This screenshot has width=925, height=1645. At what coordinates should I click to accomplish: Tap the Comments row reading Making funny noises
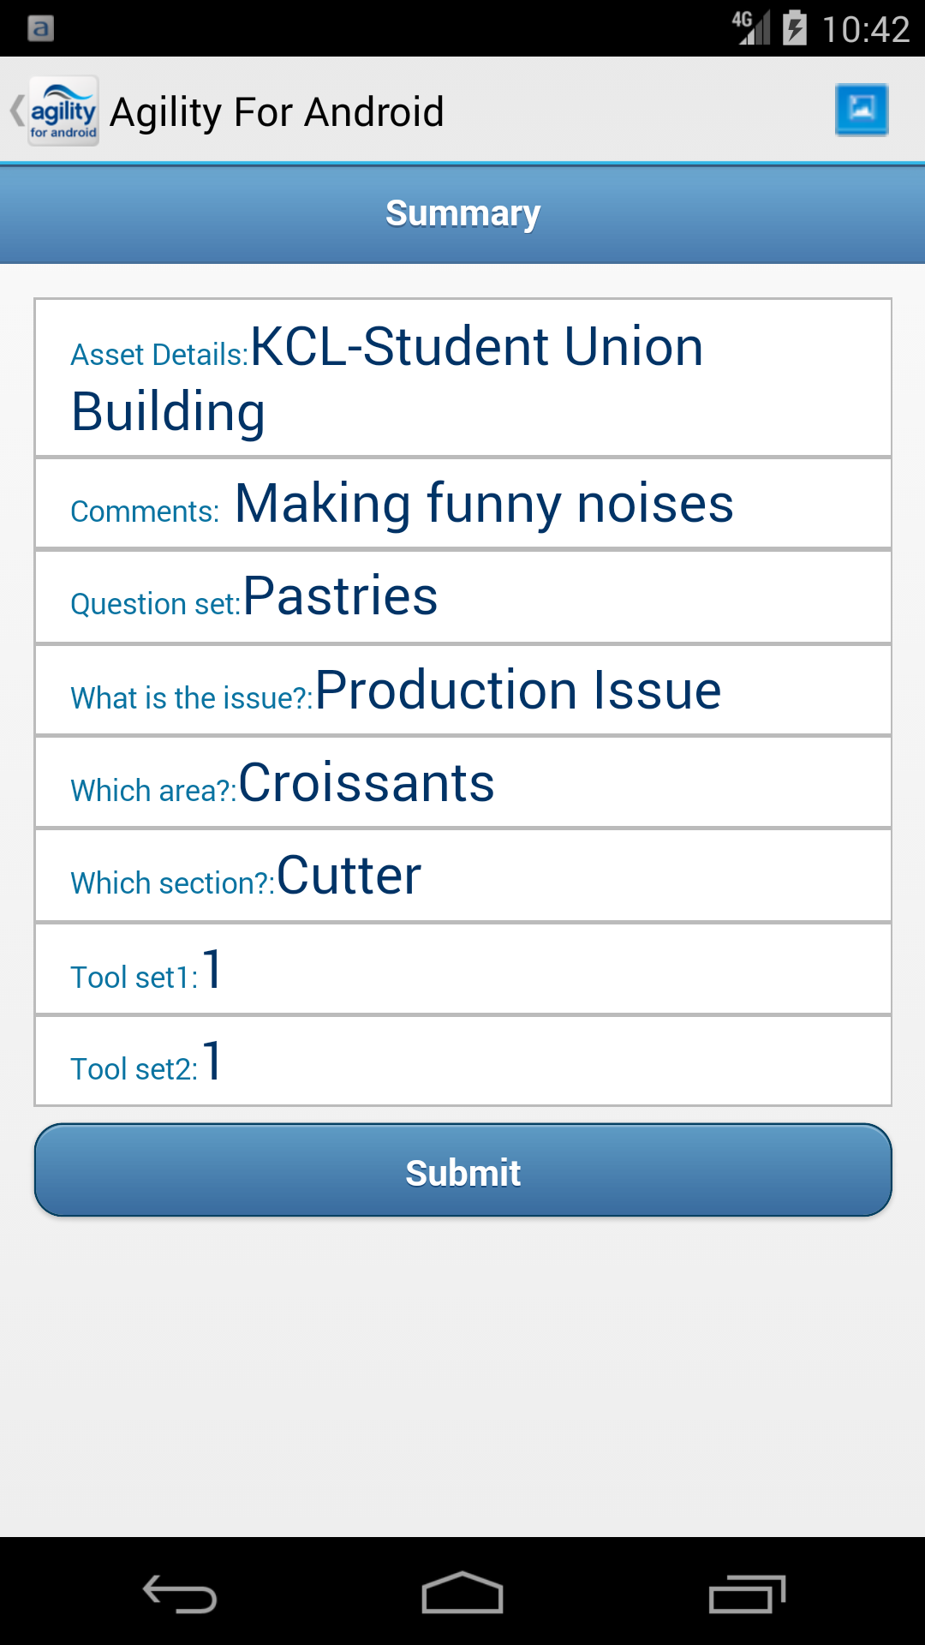(x=462, y=504)
